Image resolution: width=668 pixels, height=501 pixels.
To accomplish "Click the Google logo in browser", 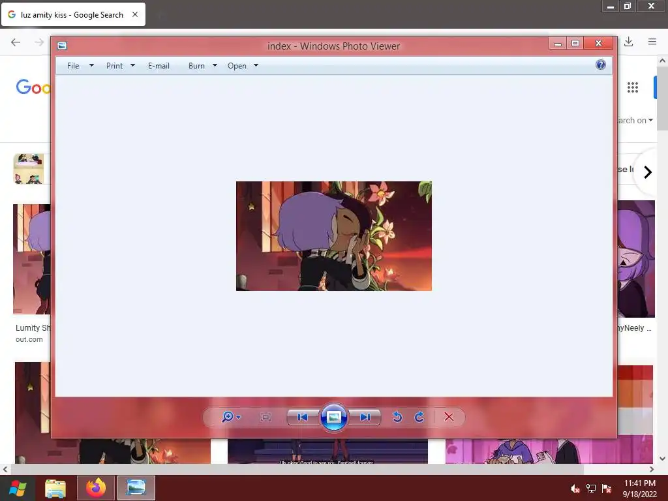I will click(33, 87).
